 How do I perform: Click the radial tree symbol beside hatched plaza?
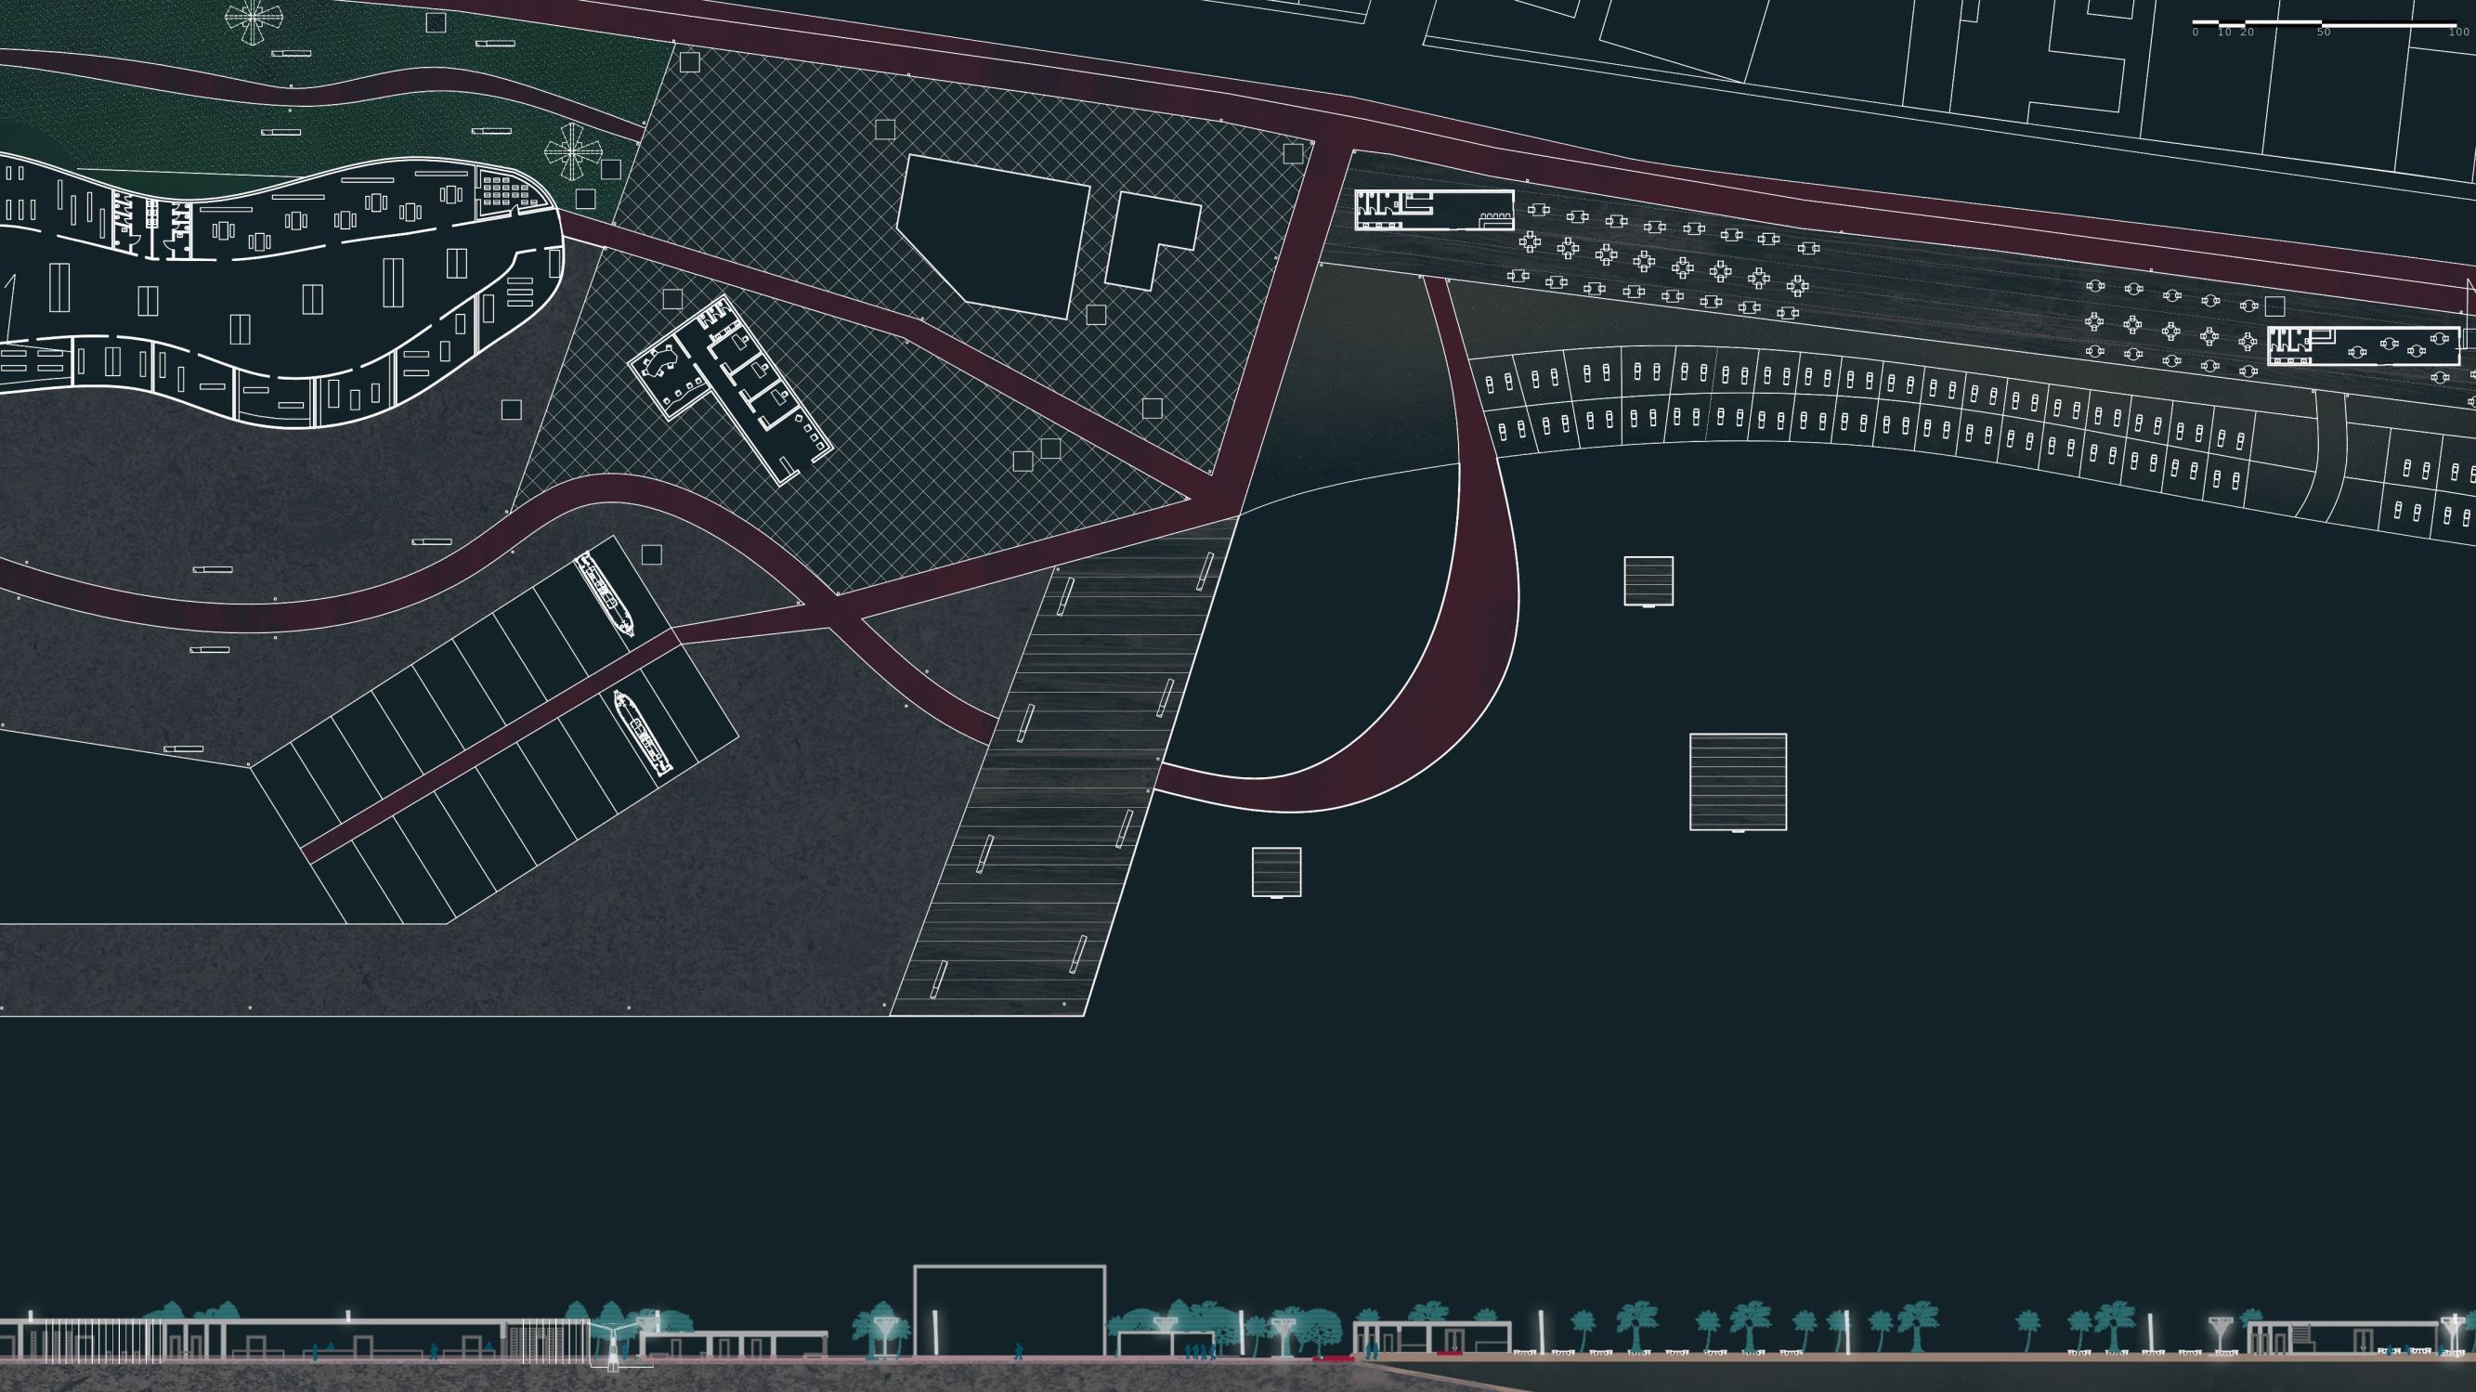point(572,152)
